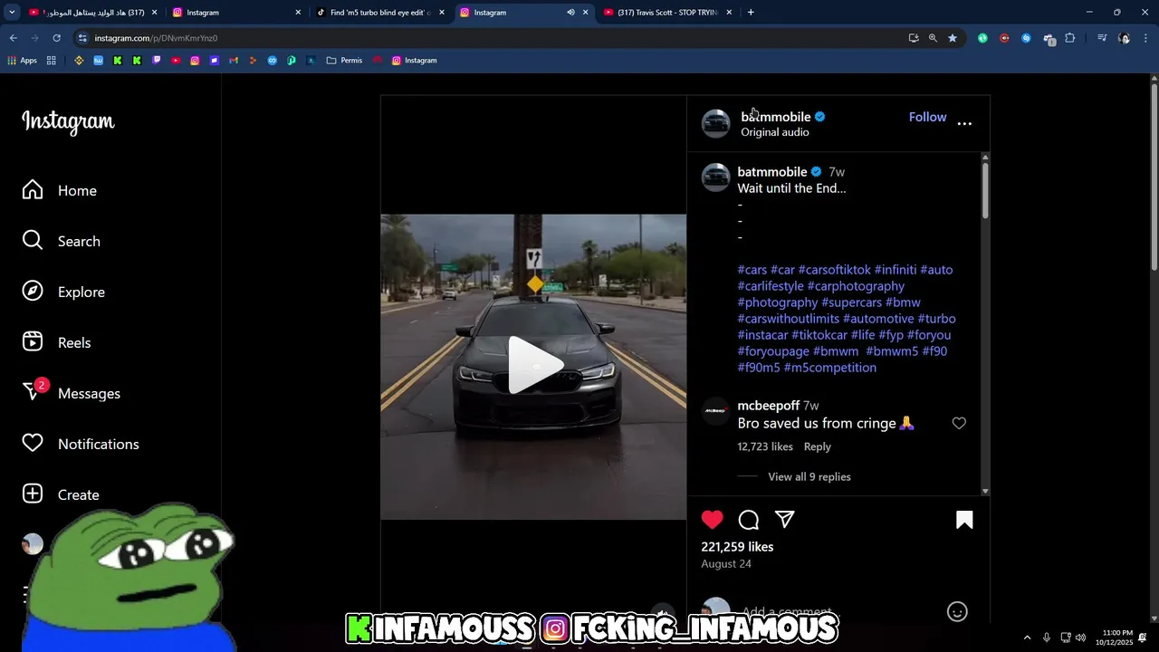
Task: Switch to TikTok 'm5 turbo blind eye' tab
Action: pos(380,13)
